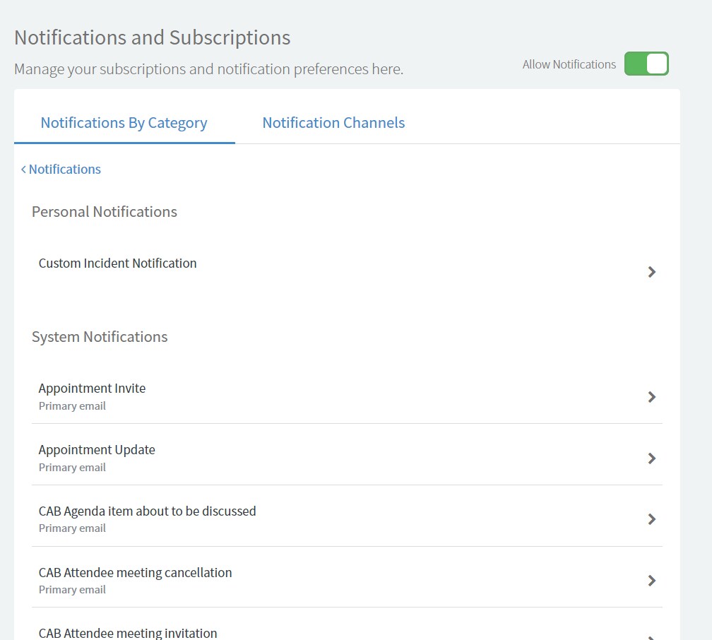Image resolution: width=712 pixels, height=640 pixels.
Task: Expand the Appointment Update notification
Action: click(x=97, y=449)
